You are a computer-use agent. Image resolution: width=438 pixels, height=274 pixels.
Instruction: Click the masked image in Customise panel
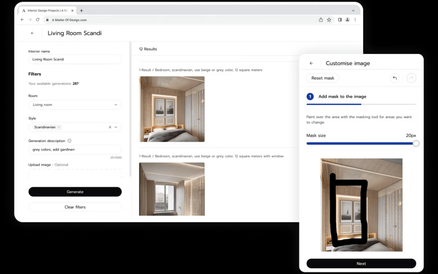tap(361, 205)
